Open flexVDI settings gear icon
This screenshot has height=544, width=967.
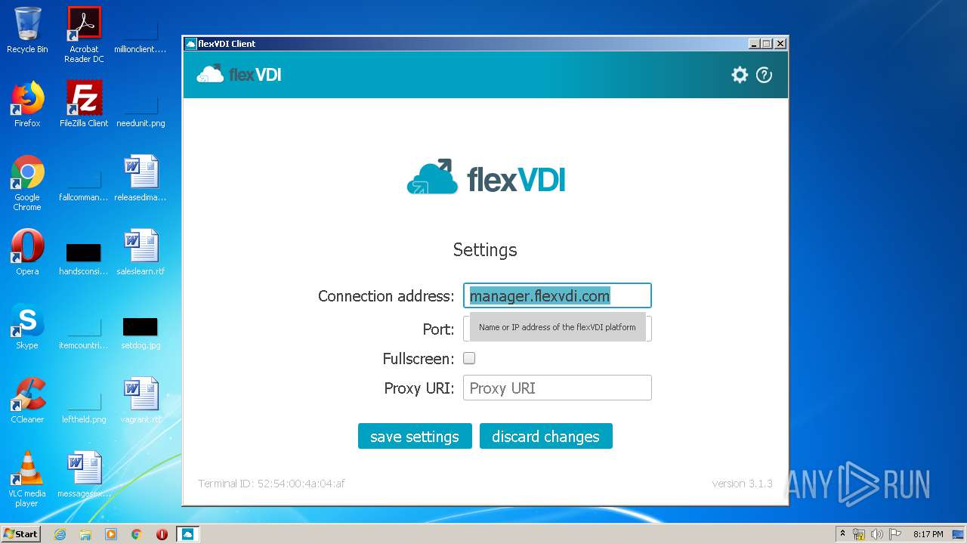click(x=740, y=75)
